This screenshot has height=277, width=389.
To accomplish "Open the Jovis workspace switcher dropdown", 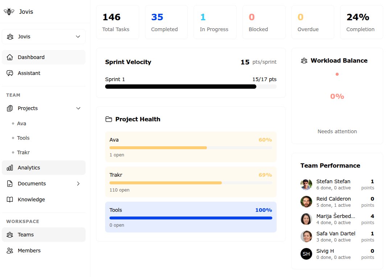I will coord(44,37).
